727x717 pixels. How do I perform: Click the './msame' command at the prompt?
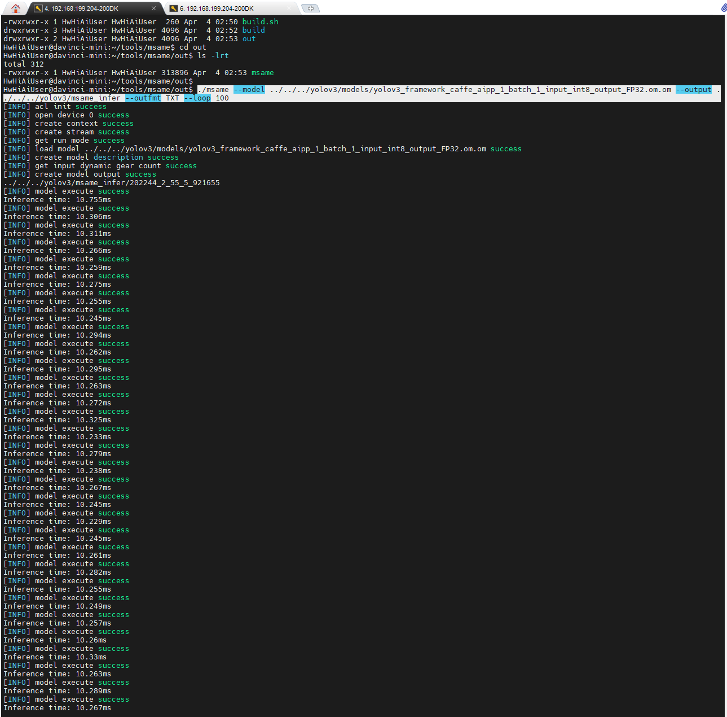(213, 90)
